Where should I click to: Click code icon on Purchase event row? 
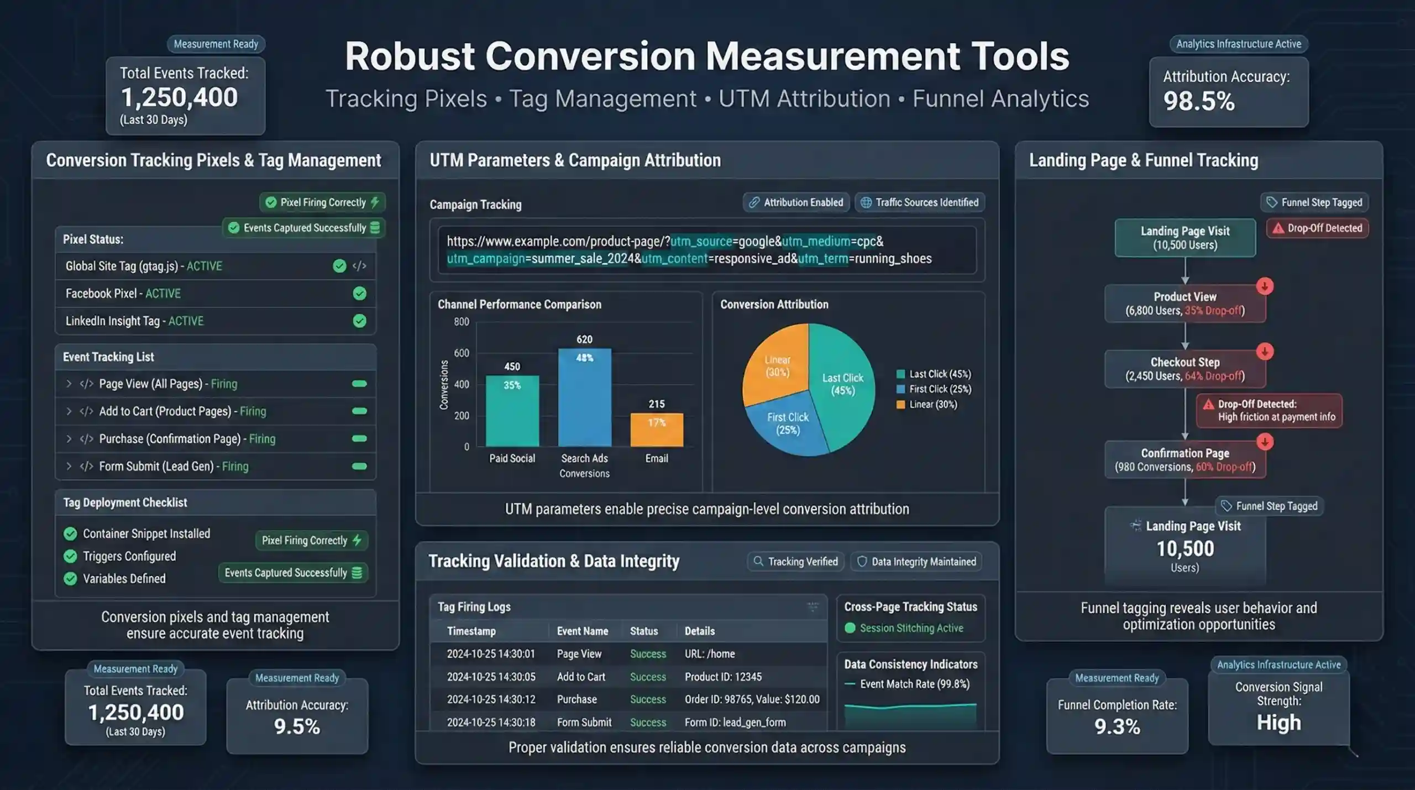tap(86, 439)
